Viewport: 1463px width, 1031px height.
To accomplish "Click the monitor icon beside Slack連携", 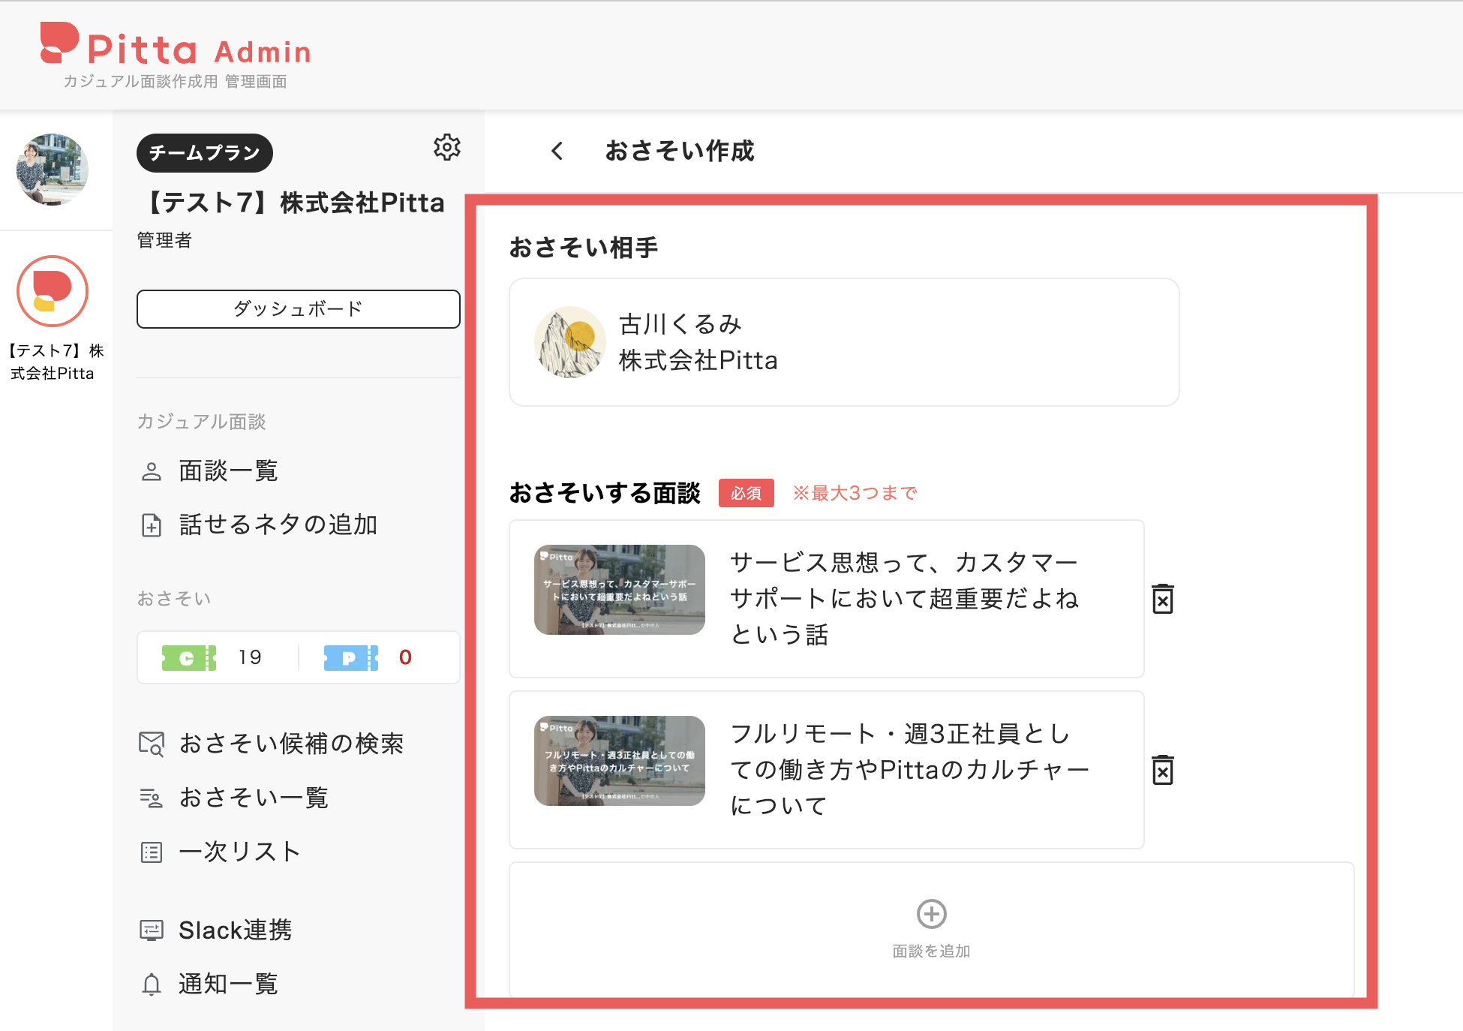I will coord(152,930).
